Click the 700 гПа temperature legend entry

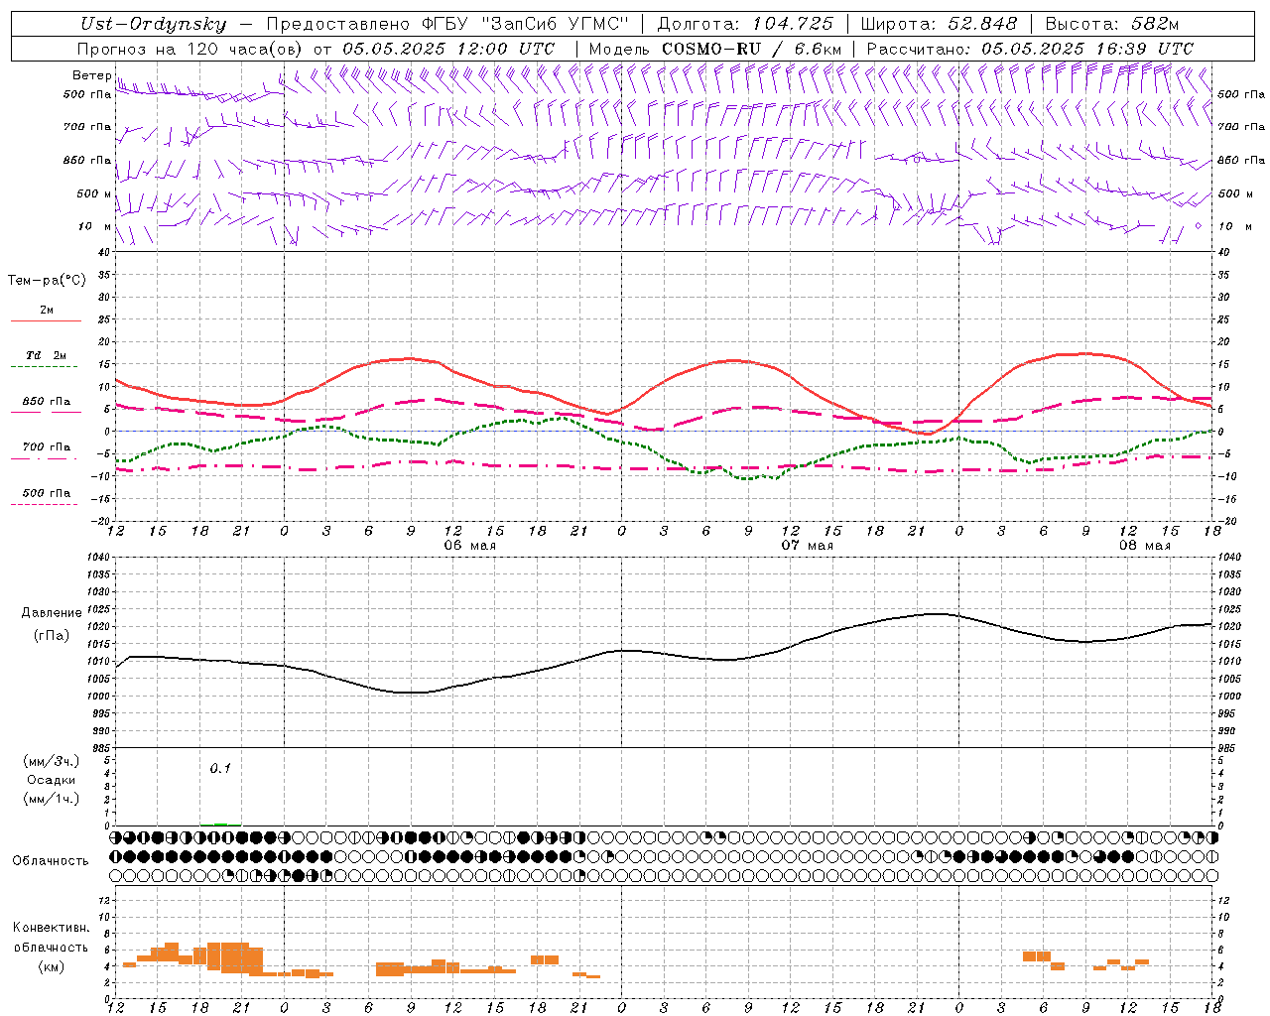coord(47,447)
